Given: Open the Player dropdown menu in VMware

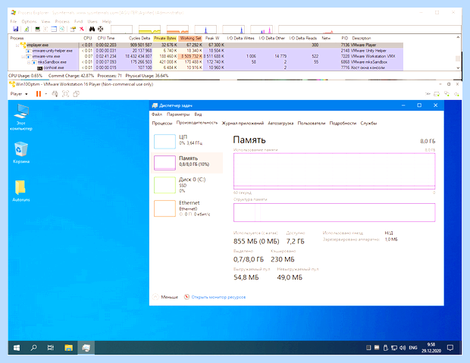Looking at the screenshot, I should (19, 94).
